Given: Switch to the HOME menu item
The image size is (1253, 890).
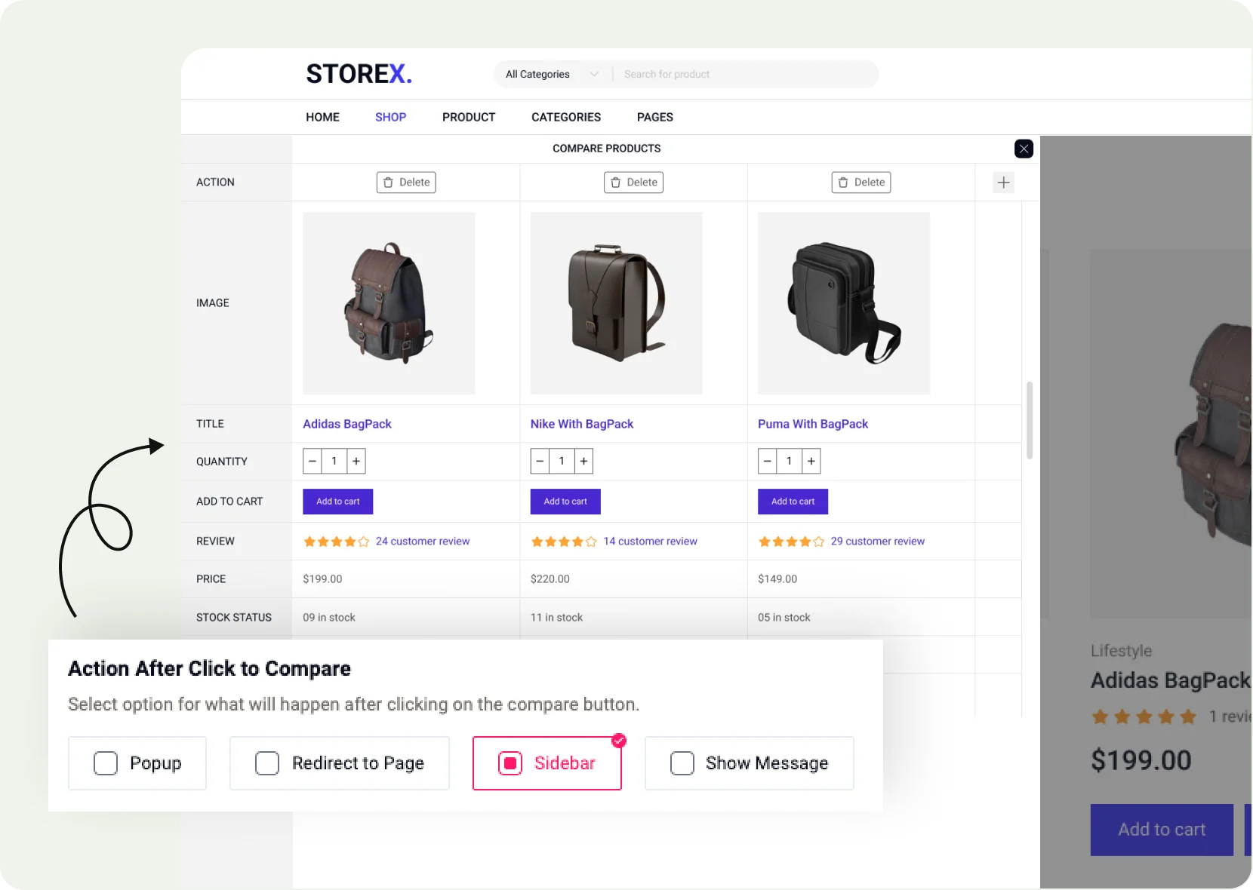Looking at the screenshot, I should pyautogui.click(x=322, y=117).
